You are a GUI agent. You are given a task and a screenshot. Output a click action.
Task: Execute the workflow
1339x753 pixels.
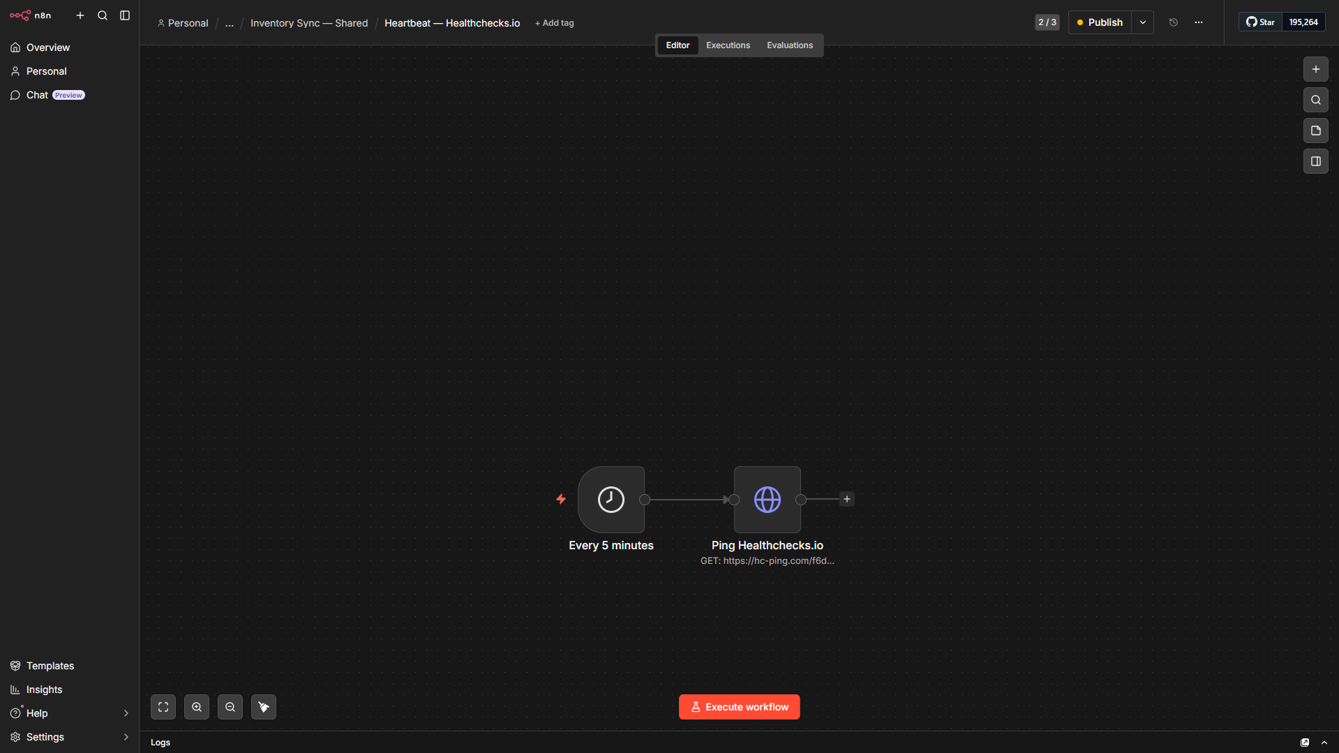pos(740,707)
